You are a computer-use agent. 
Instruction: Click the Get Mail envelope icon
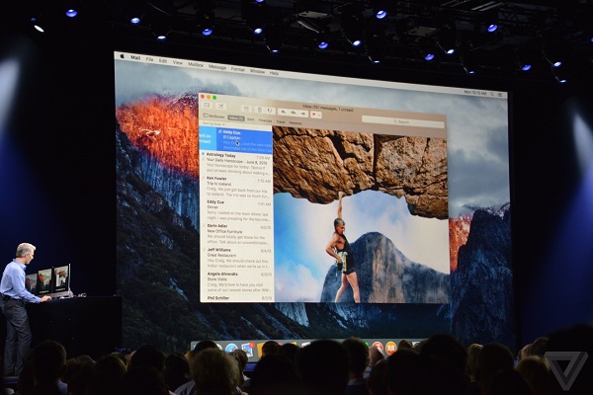pyautogui.click(x=206, y=107)
